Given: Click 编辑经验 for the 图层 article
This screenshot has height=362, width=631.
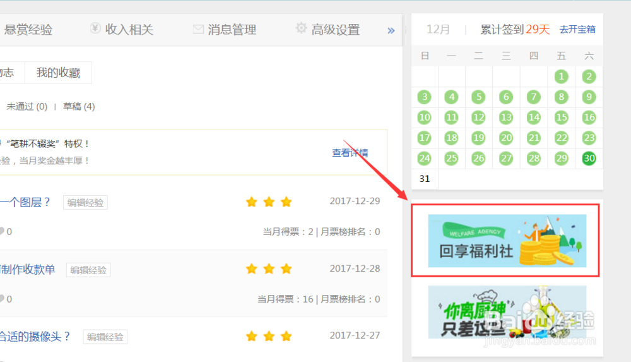Looking at the screenshot, I should coord(85,202).
